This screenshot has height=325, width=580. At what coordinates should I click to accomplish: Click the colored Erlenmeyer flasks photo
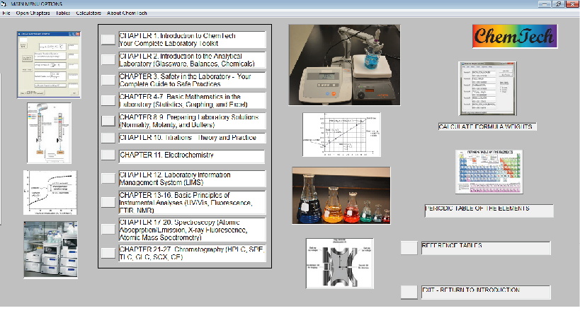341,196
